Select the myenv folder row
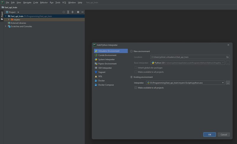237x144 pixels. [x=44, y=20]
